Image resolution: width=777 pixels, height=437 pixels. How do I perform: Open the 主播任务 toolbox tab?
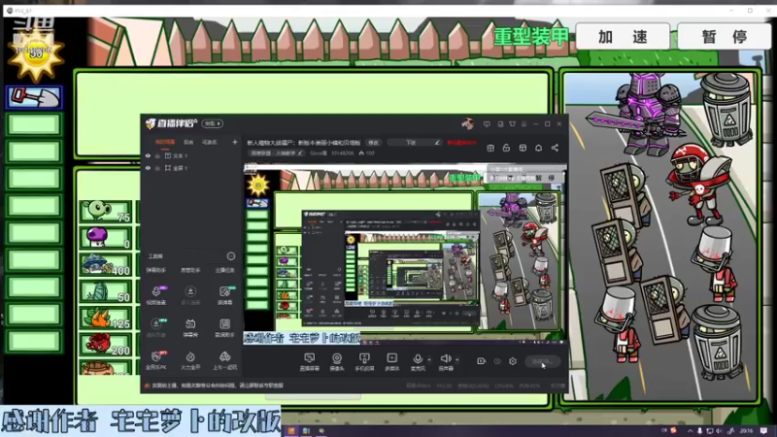[x=224, y=271]
